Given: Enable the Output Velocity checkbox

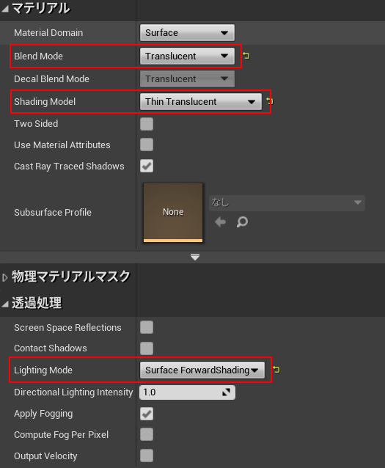Looking at the screenshot, I should (x=147, y=456).
